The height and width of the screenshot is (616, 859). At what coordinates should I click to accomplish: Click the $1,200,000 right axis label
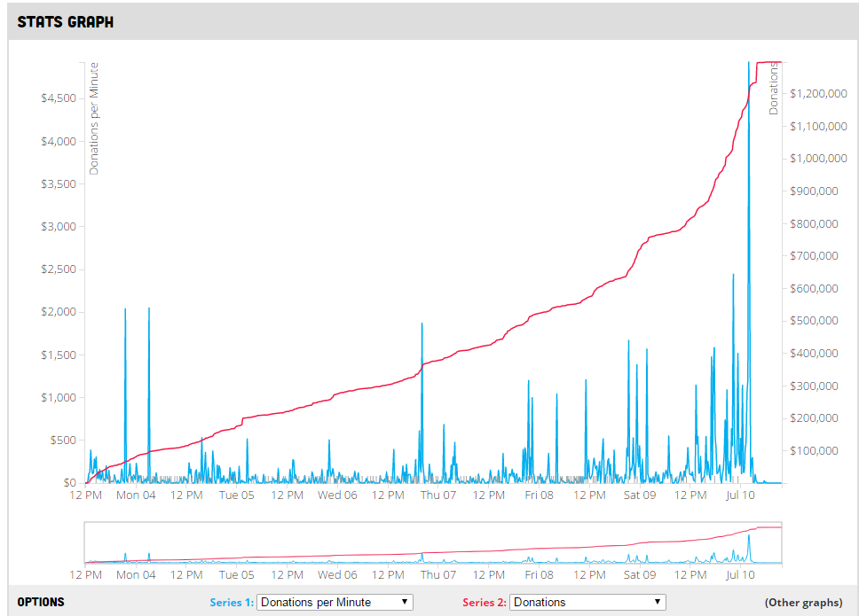[x=818, y=94]
